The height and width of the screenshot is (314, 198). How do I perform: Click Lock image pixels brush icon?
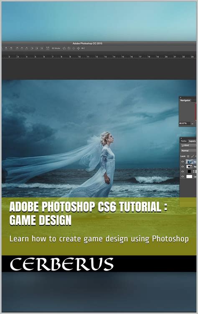click(x=193, y=156)
